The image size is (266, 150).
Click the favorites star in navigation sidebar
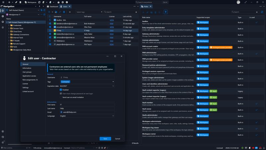(x=3, y=27)
